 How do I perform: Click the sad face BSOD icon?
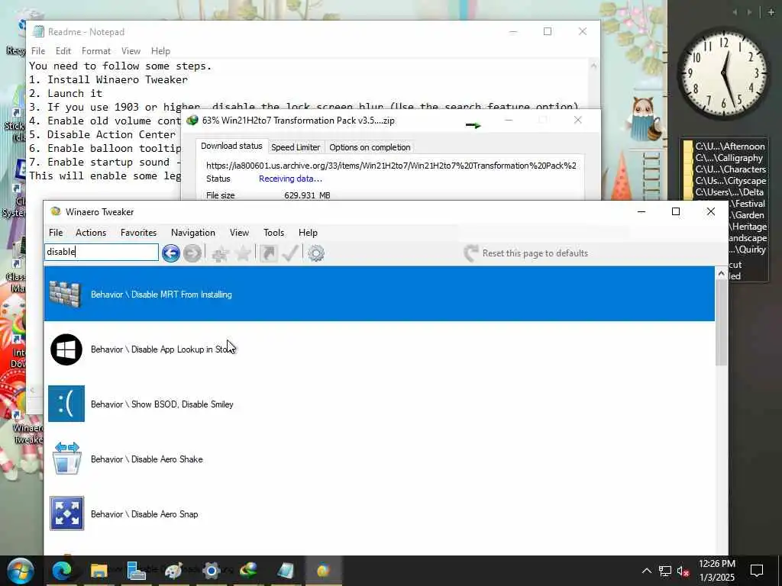pos(66,404)
